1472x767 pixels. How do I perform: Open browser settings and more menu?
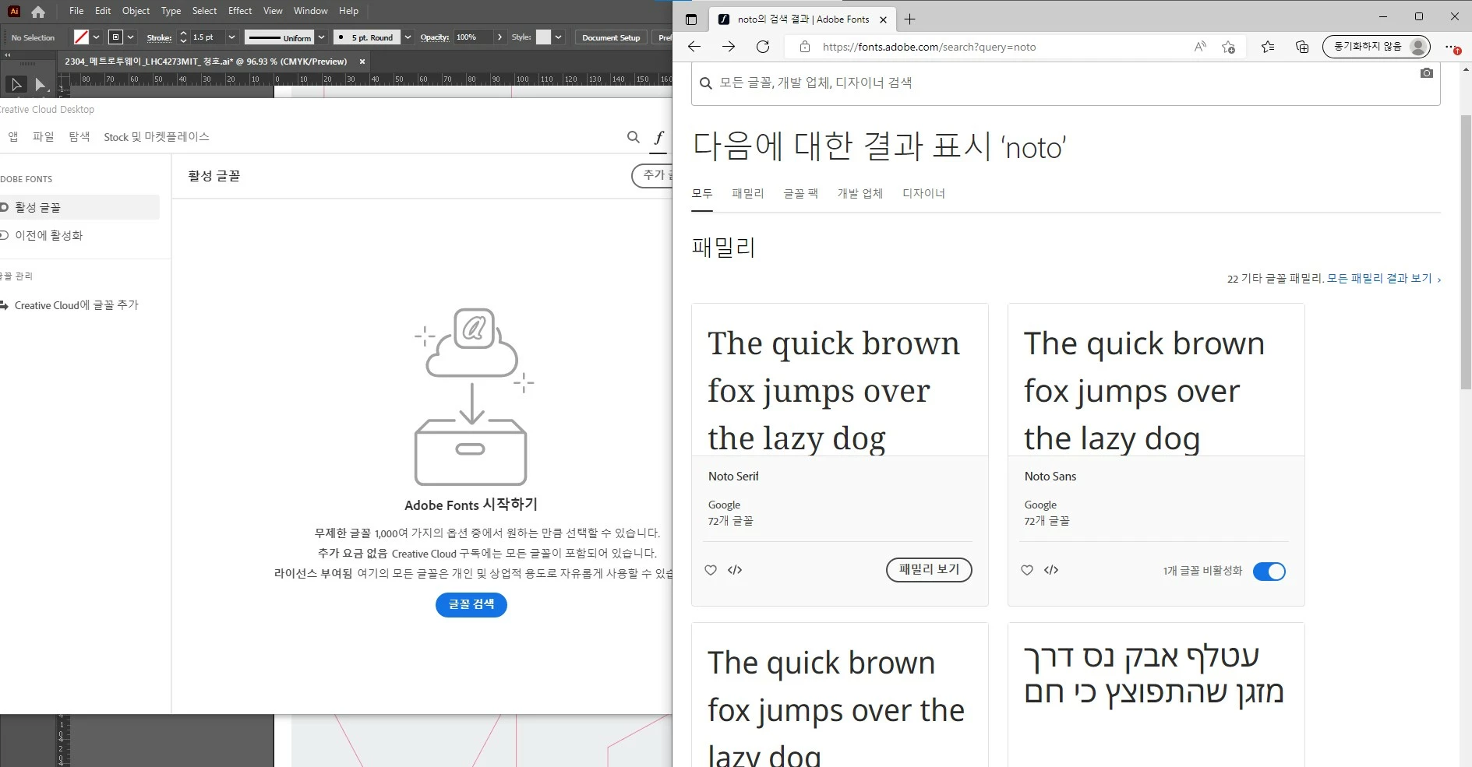tap(1453, 47)
